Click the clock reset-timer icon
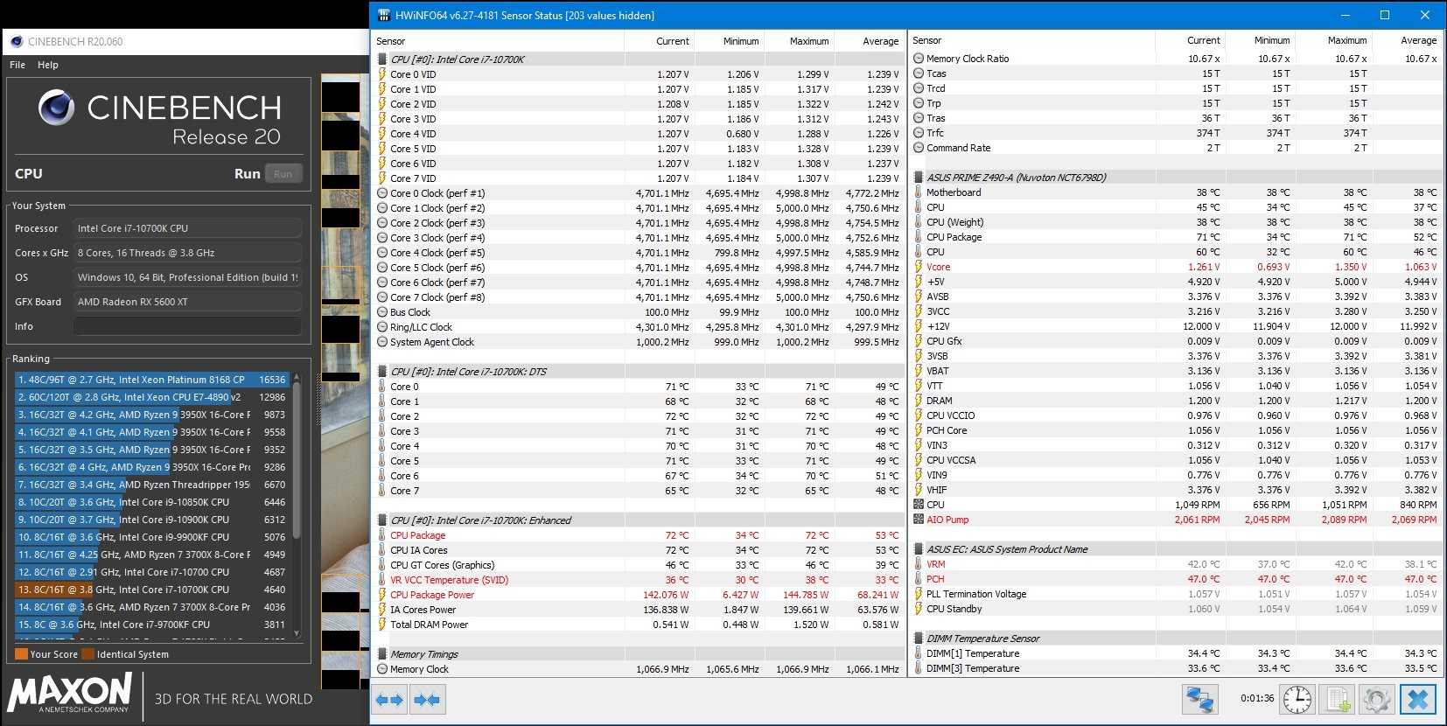Viewport: 1447px width, 726px height. click(x=1297, y=700)
